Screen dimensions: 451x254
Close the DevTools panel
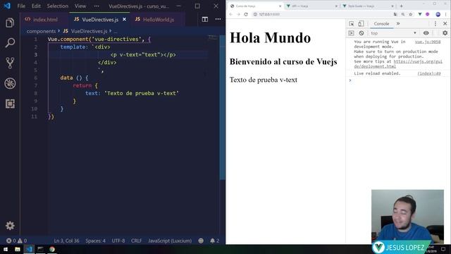pos(445,23)
